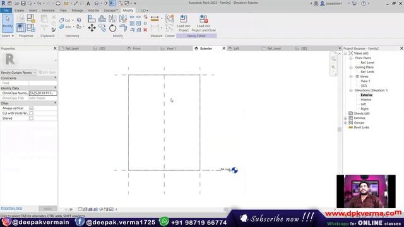Viewport: 404px width, 227px height.
Task: Open Right elevation in Project Browser
Action: click(365, 109)
